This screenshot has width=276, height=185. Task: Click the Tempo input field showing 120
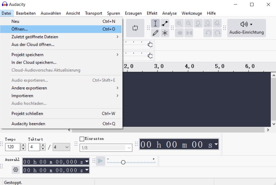[12, 147]
